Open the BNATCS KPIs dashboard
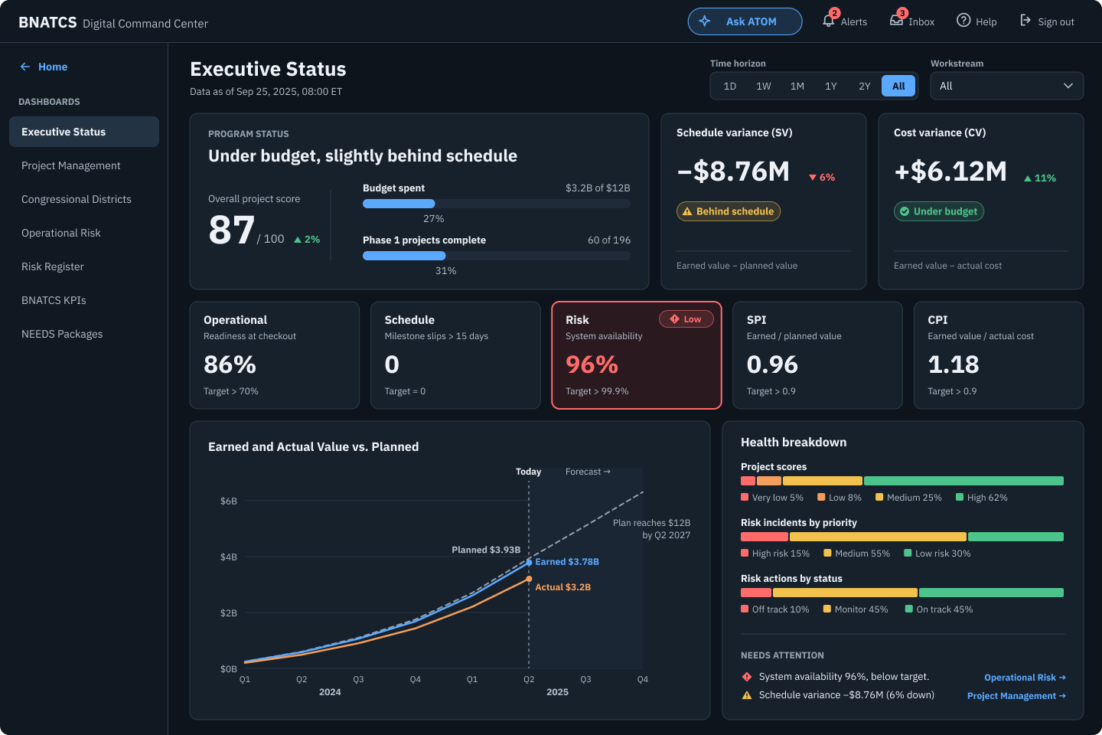The height and width of the screenshot is (735, 1102). (x=84, y=300)
